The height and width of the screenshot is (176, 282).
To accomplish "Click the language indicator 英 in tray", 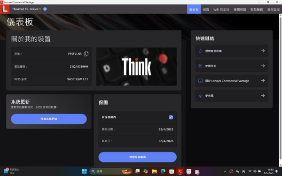I will [x=243, y=171].
